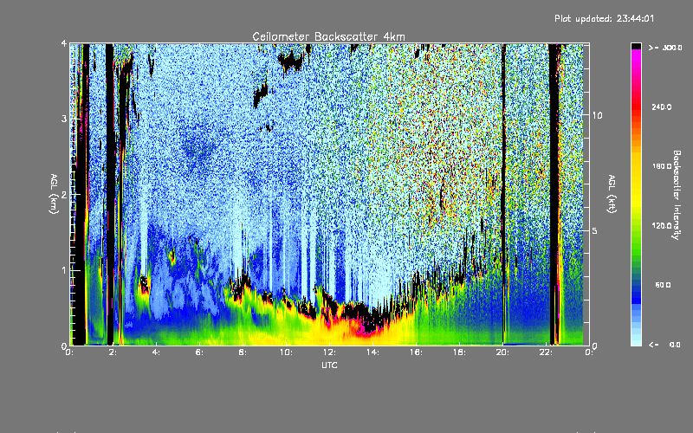Image resolution: width=693 pixels, height=433 pixels.
Task: Click the '10' kft tick on right axis
Action: [597, 115]
